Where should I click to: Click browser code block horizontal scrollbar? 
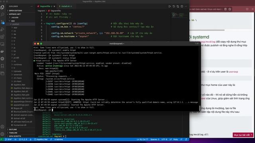pos(207,30)
